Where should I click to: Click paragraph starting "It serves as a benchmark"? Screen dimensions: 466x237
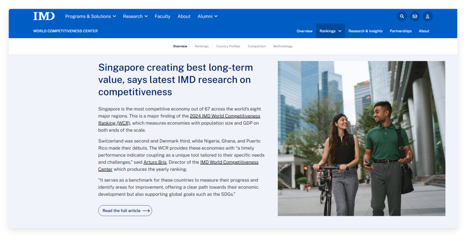pyautogui.click(x=178, y=187)
